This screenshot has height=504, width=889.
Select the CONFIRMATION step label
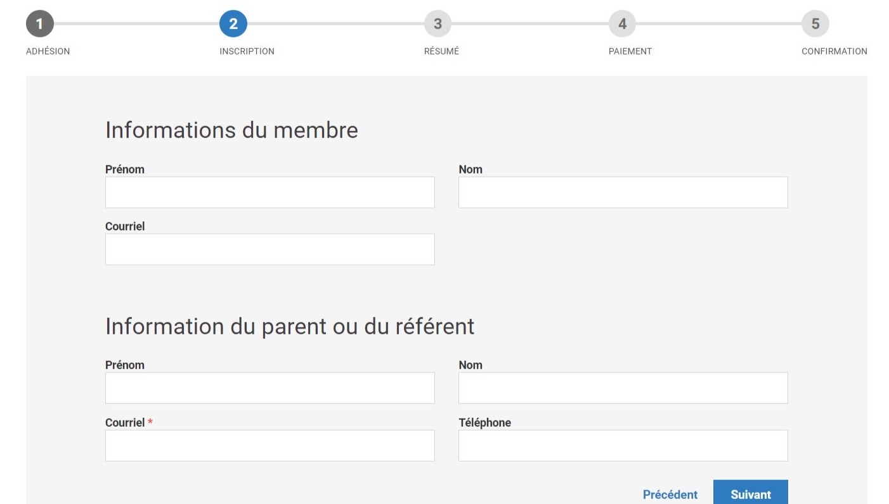coord(834,51)
